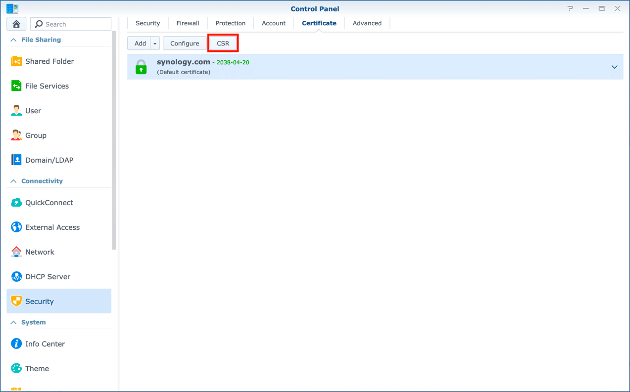The width and height of the screenshot is (630, 392).
Task: Click the green certificate lock icon
Action: pos(141,67)
